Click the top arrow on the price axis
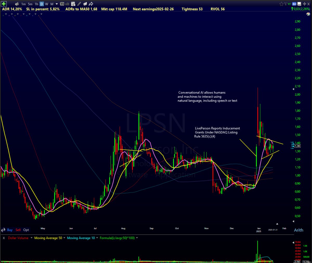312x263 pixels. tap(294, 89)
